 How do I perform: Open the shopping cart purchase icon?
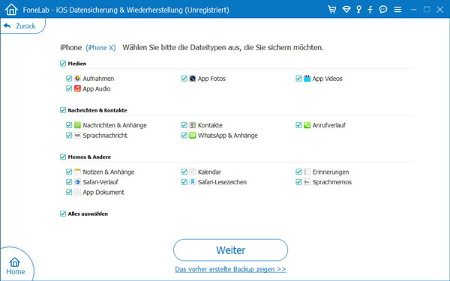click(331, 10)
